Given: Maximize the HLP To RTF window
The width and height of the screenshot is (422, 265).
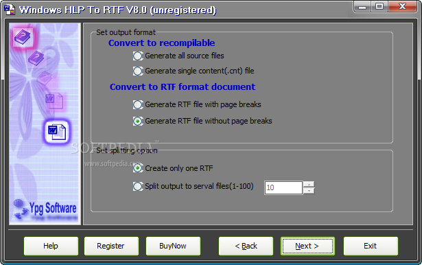Looking at the screenshot, I should (x=379, y=6).
